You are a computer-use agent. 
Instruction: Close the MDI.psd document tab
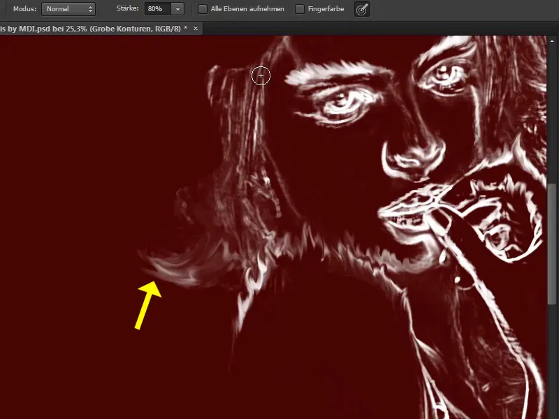coord(196,28)
